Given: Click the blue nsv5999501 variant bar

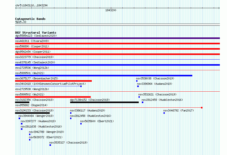Looking at the screenshot, I should (104, 76).
